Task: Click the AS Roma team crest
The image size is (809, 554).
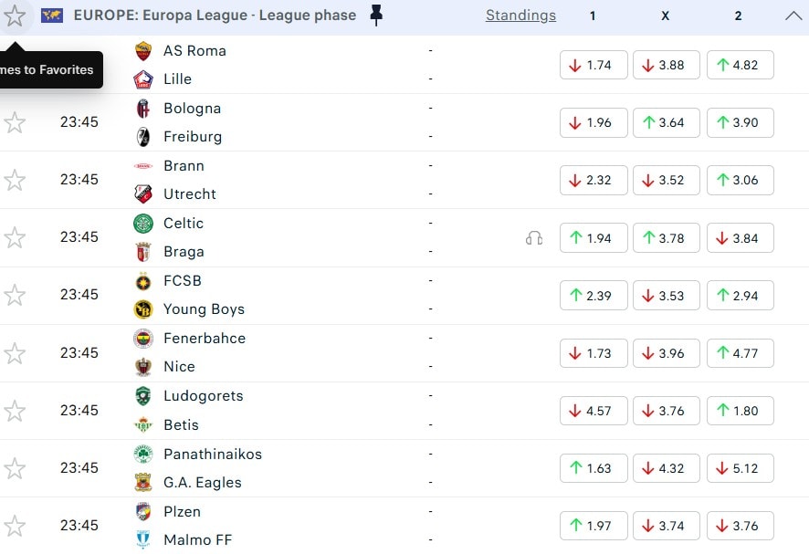Action: coord(143,51)
